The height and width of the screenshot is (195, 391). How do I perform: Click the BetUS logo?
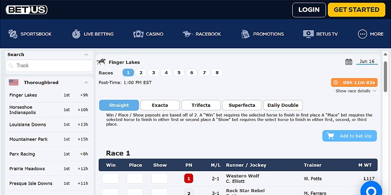(26, 10)
